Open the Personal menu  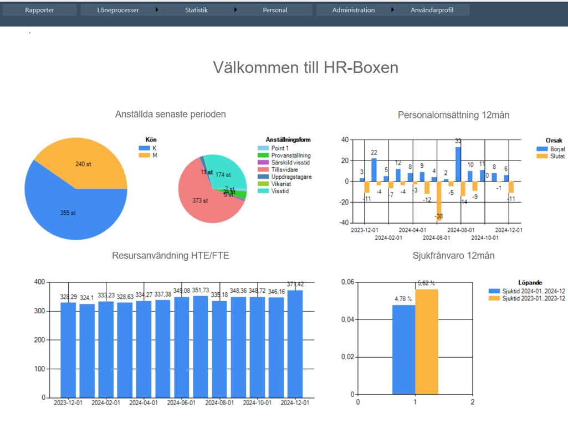point(275,10)
